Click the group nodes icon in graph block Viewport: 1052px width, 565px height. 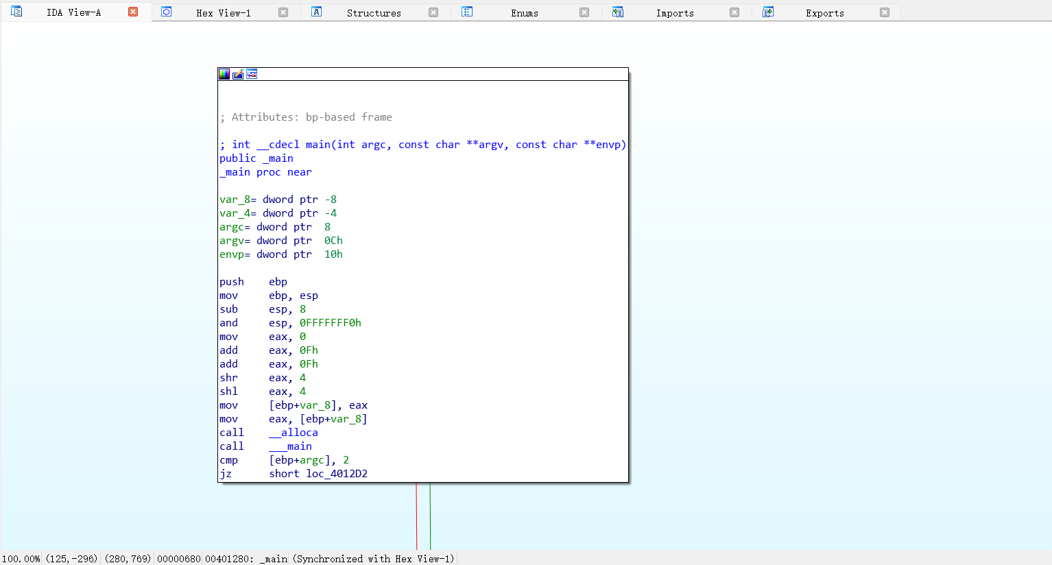point(252,74)
